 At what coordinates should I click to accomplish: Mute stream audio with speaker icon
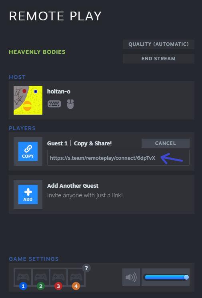pos(131,277)
